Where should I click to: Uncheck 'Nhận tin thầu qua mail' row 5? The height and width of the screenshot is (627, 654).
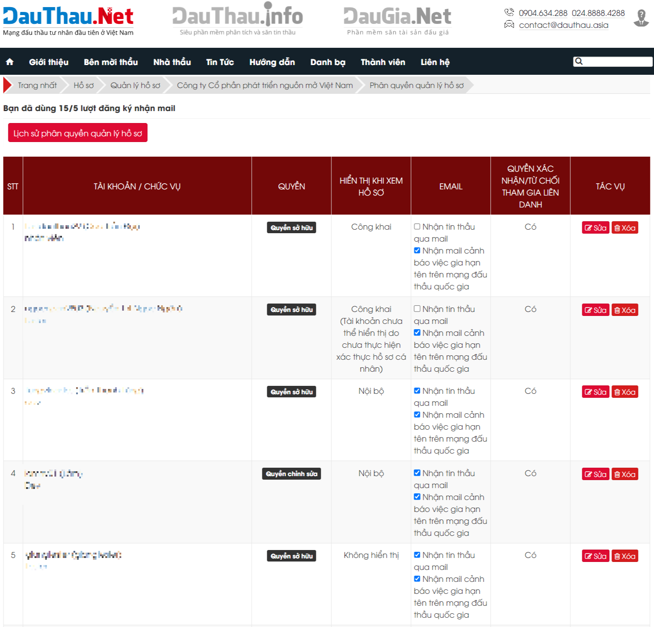[417, 555]
